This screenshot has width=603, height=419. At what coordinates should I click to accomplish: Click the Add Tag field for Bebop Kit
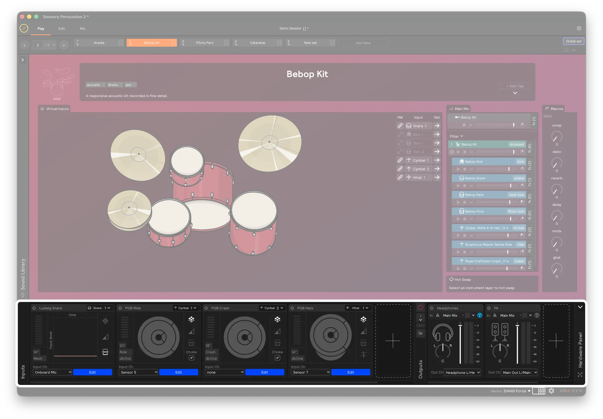tap(514, 86)
